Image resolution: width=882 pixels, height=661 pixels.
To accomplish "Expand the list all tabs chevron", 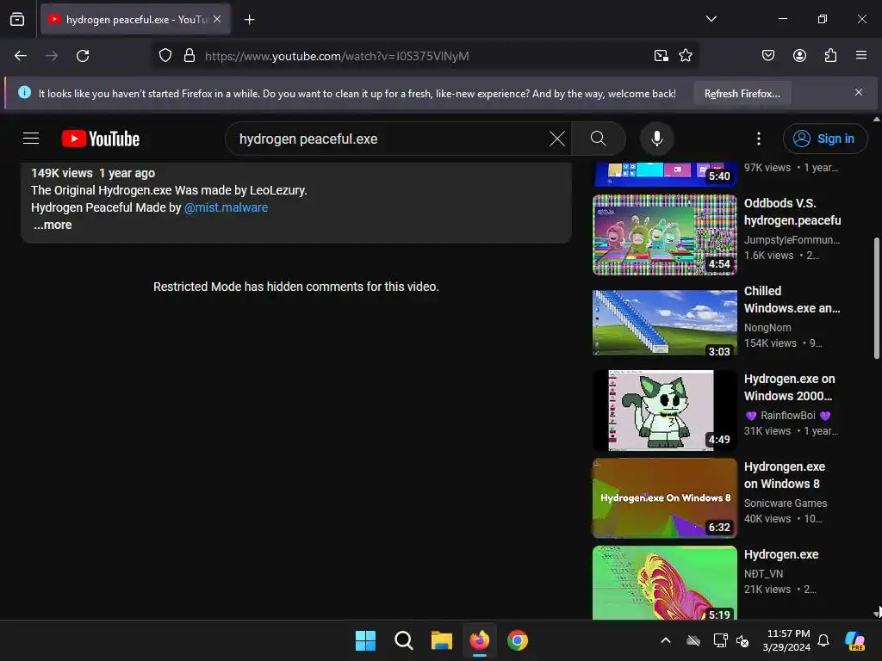I will [x=711, y=19].
